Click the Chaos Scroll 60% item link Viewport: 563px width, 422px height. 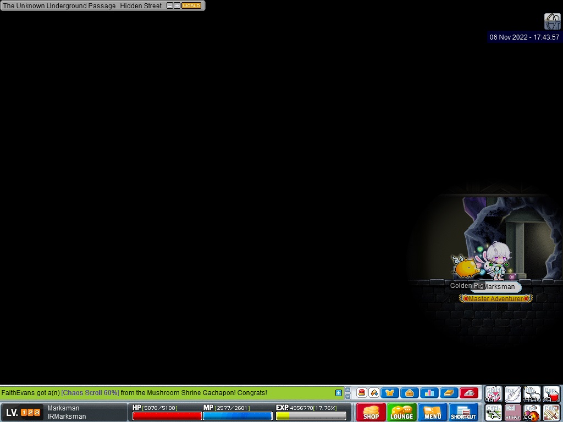pyautogui.click(x=90, y=393)
